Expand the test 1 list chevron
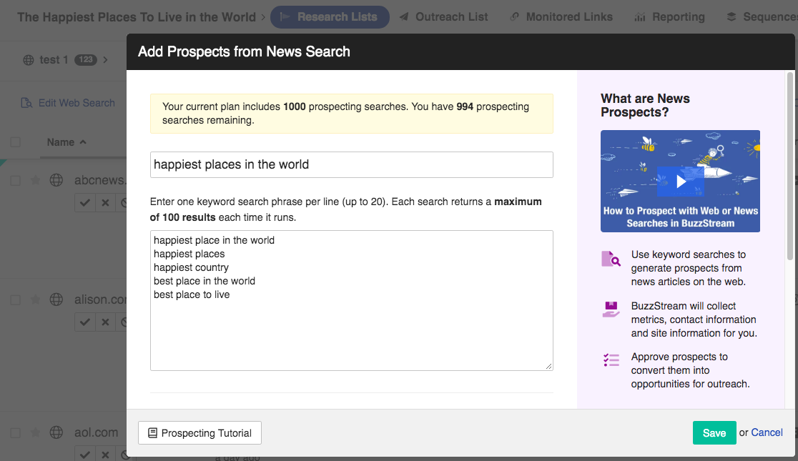This screenshot has height=461, width=798. [105, 60]
